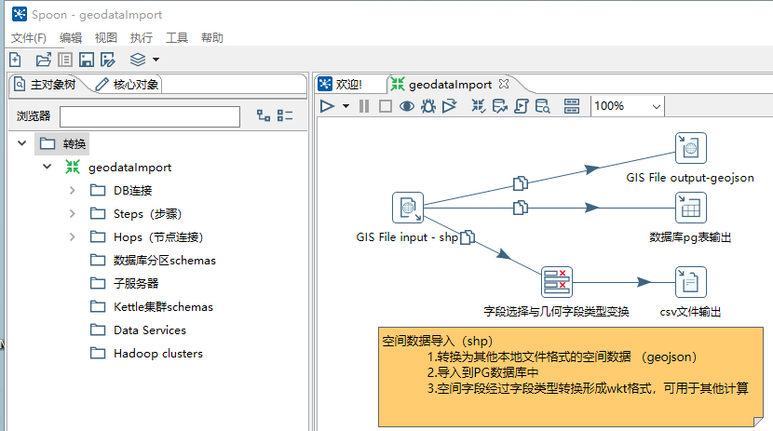Stop the running transformation

point(385,106)
